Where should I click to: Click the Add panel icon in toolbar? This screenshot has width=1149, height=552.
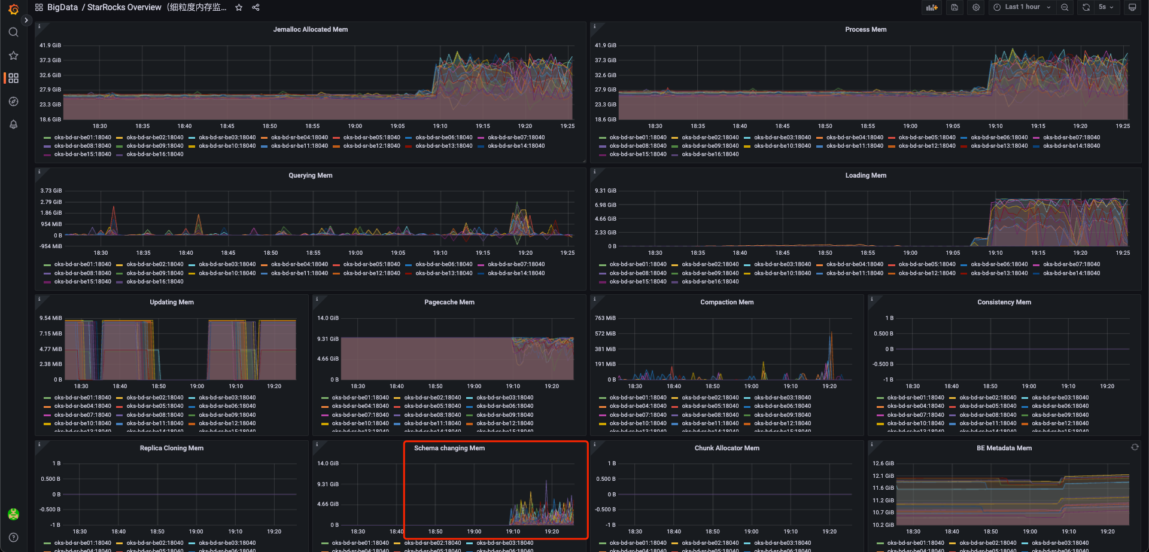point(931,7)
